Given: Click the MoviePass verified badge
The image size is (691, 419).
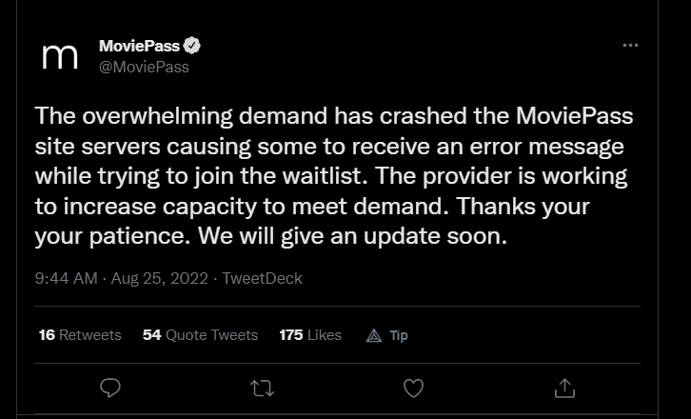Looking at the screenshot, I should click(x=191, y=46).
